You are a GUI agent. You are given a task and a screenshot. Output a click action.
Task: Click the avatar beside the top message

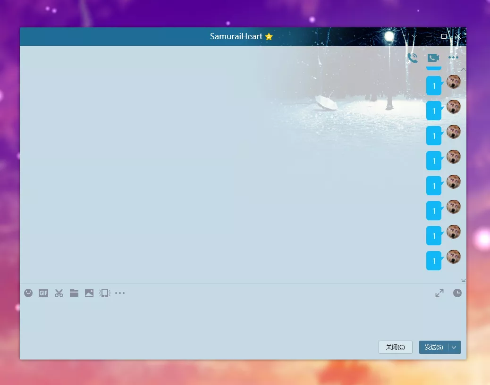454,82
